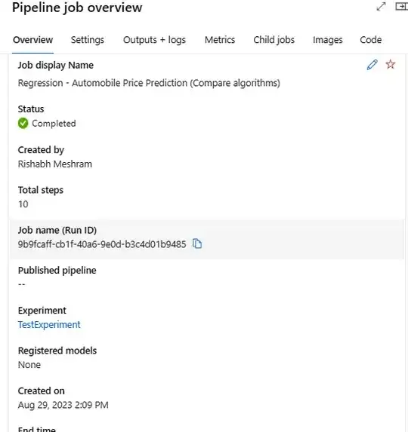This screenshot has height=432, width=408.
Task: Click the Registered models None value
Action: (29, 365)
